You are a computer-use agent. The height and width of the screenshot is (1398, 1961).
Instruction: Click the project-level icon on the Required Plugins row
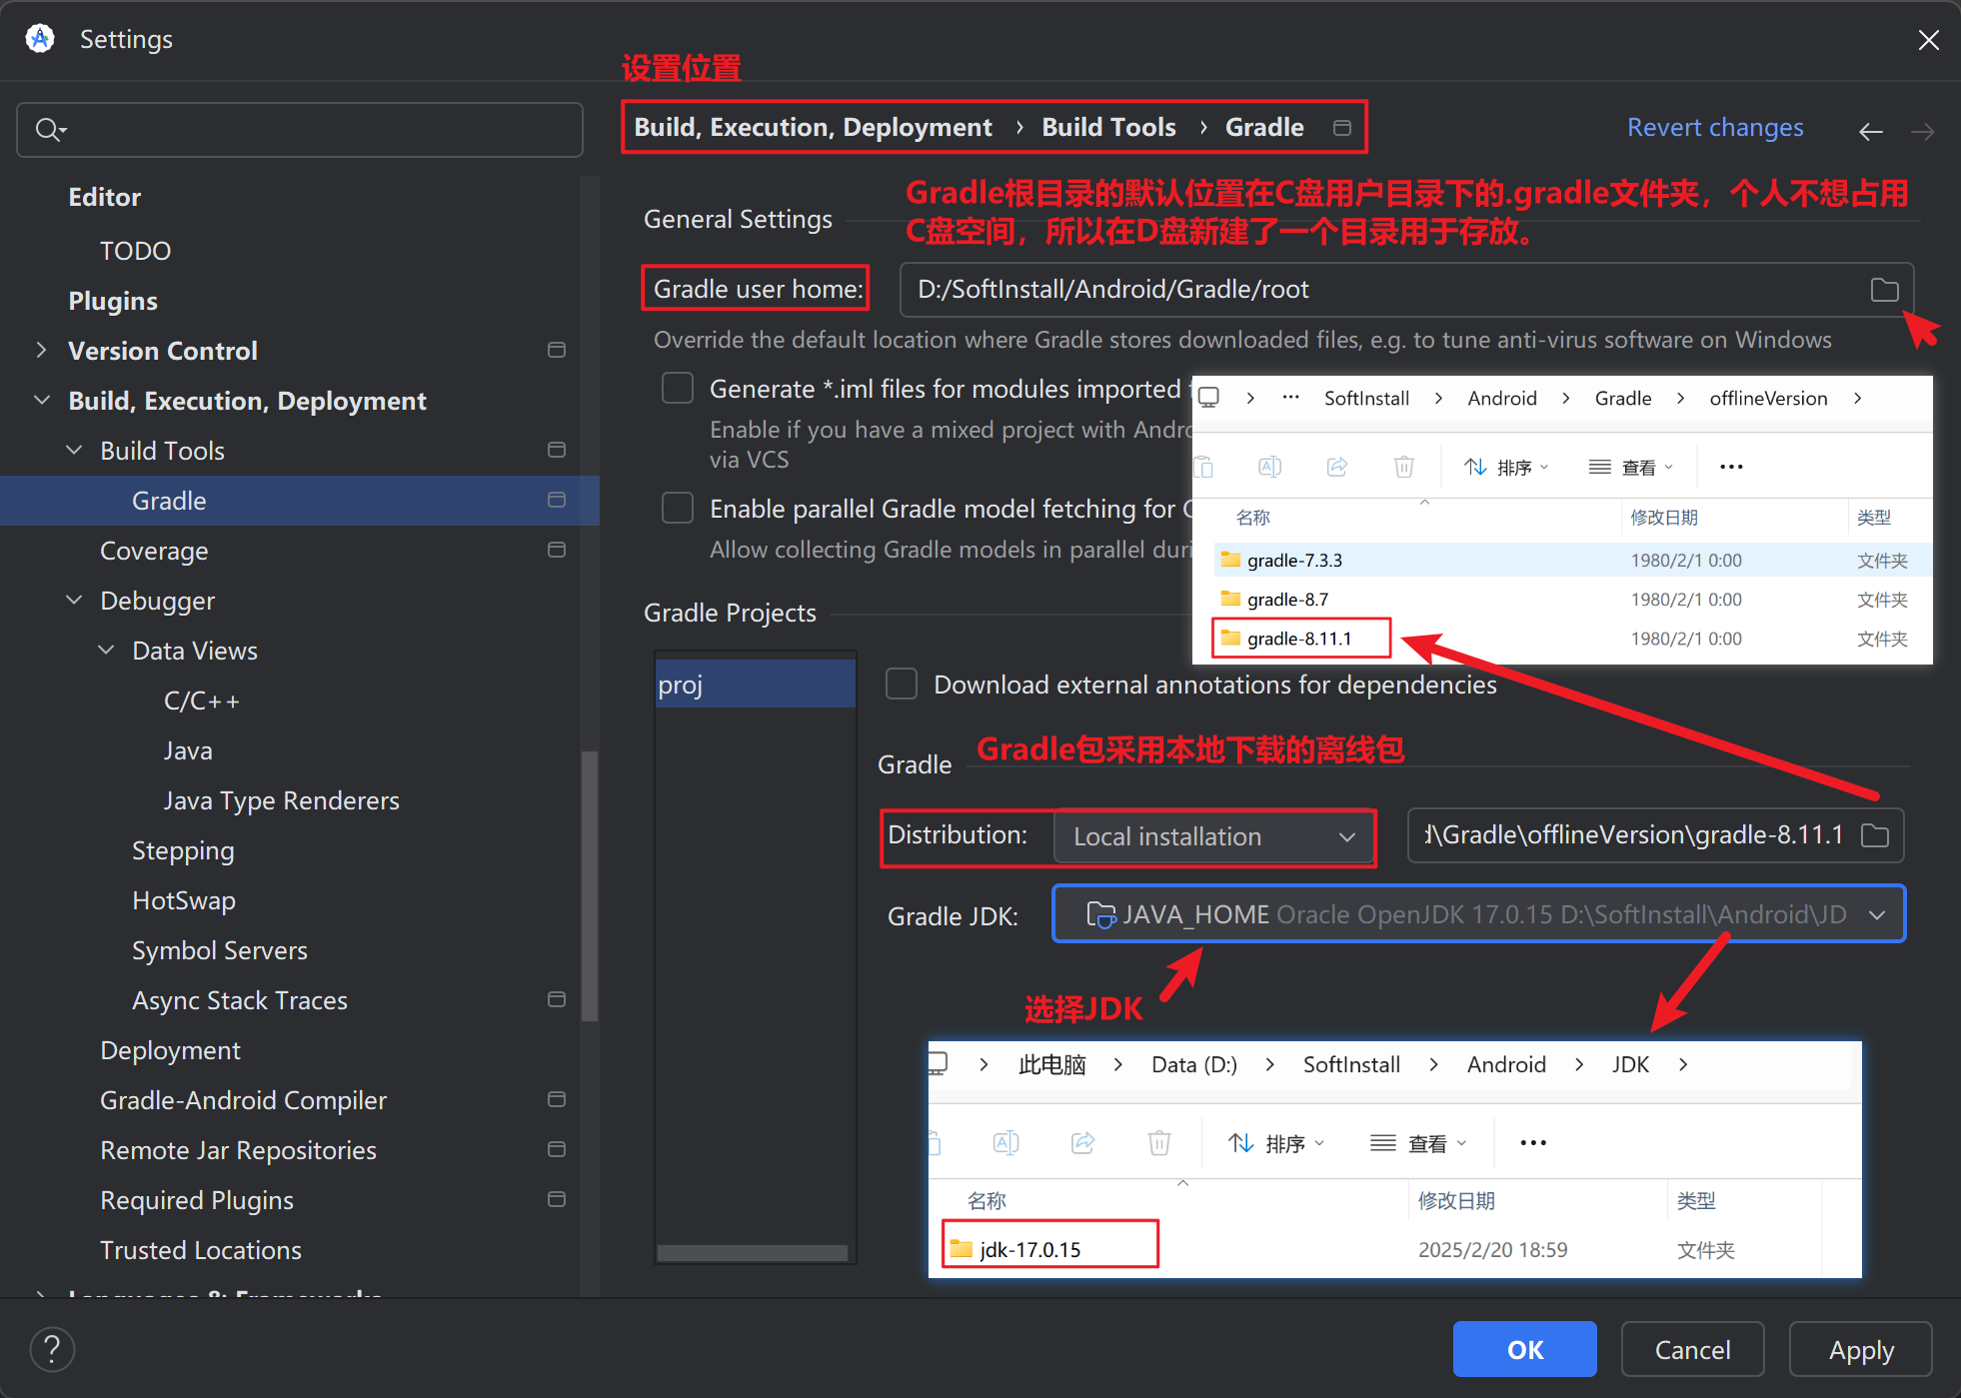click(557, 1199)
